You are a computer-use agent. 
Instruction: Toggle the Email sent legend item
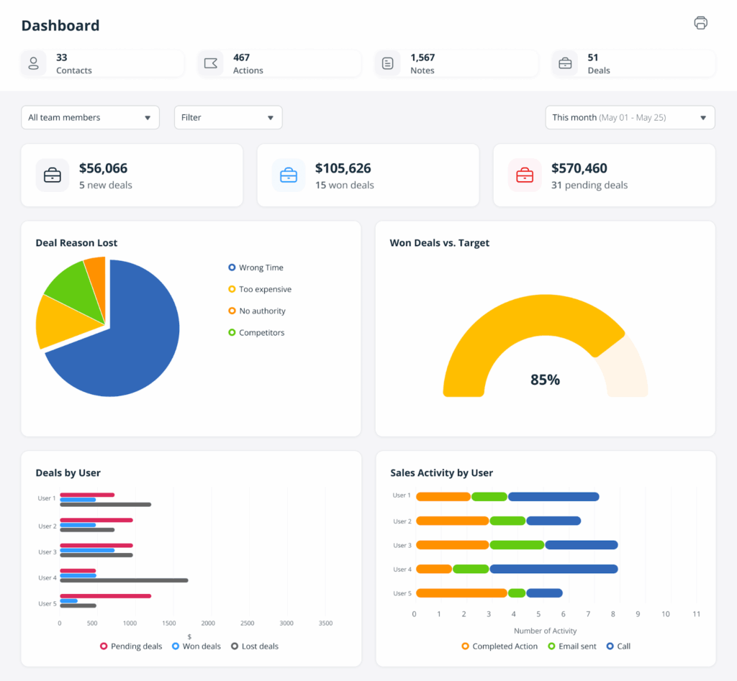click(x=571, y=646)
